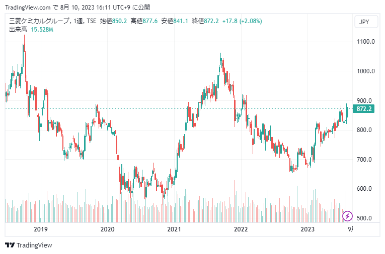Click the TradingView logo at bottom left
This screenshot has height=254, width=385.
pyautogui.click(x=29, y=245)
